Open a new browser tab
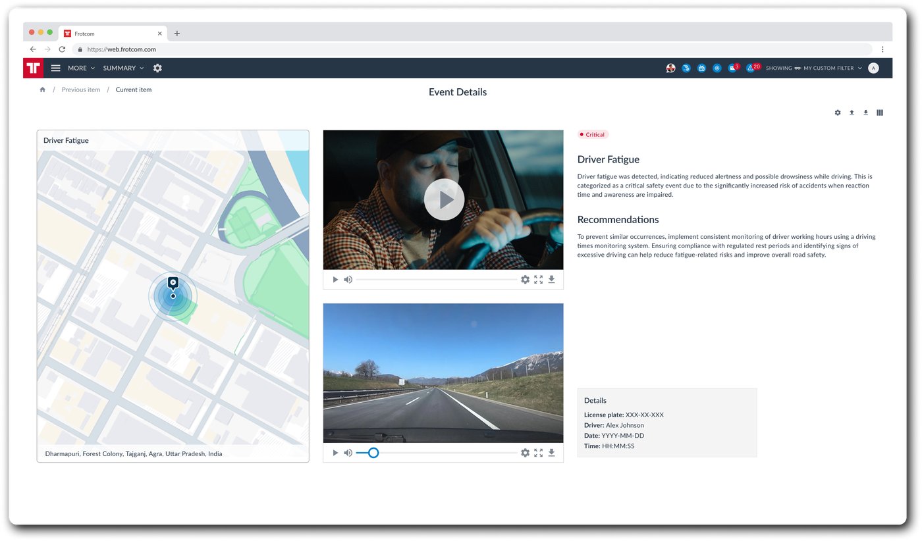Screen dimensions: 922x541 tap(176, 34)
